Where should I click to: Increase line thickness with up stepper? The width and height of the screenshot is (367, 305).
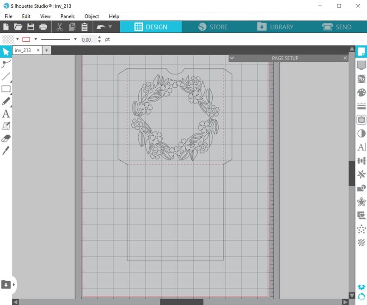click(99, 37)
